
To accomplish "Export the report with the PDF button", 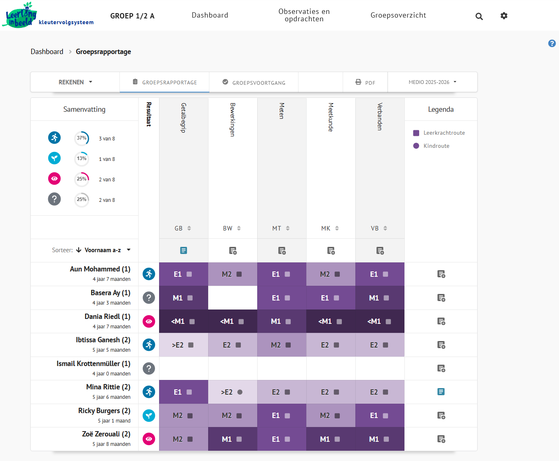I will pos(365,82).
